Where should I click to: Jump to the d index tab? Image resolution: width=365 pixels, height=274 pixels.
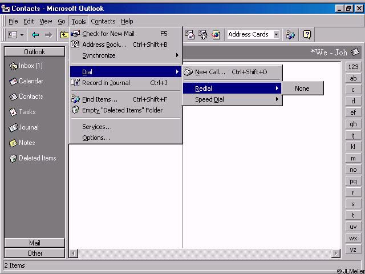(353, 101)
